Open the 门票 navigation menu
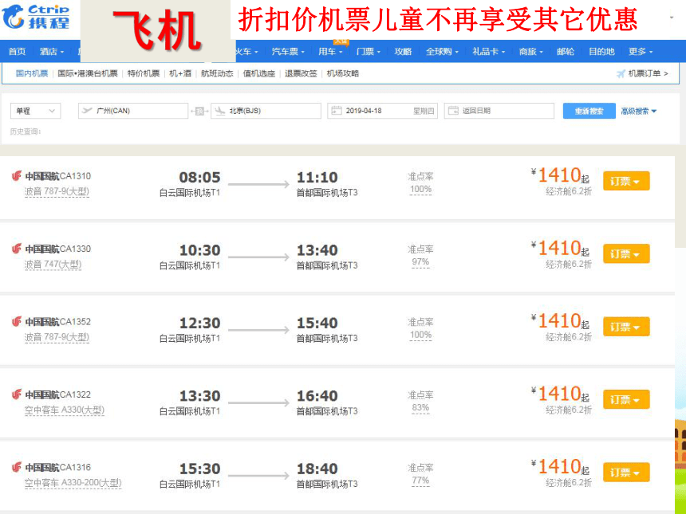Viewport: 686px width, 514px height. pos(369,52)
